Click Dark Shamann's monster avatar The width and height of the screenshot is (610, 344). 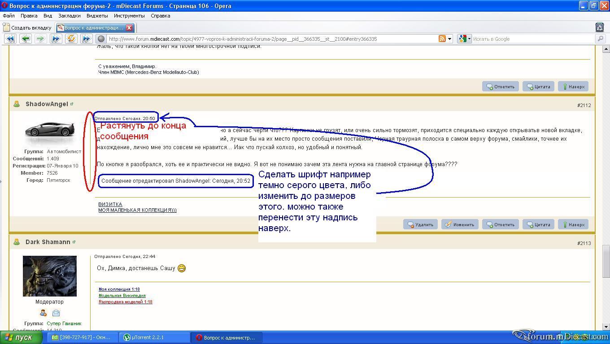click(x=50, y=276)
